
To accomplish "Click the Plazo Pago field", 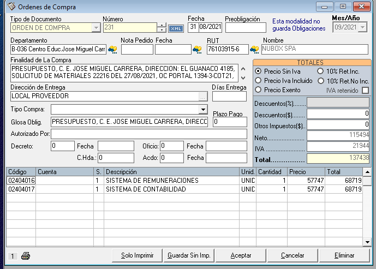I will pyautogui.click(x=230, y=122).
